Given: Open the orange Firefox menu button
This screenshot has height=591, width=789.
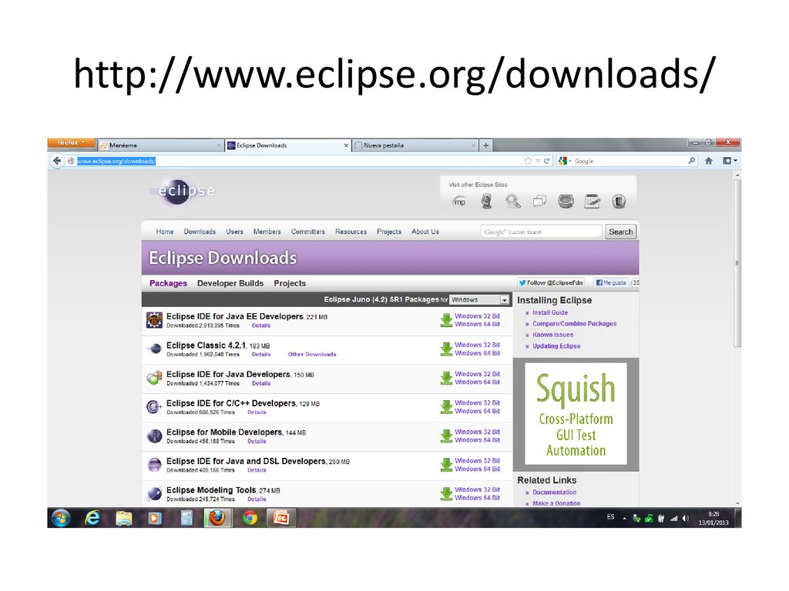Looking at the screenshot, I should coord(71,142).
